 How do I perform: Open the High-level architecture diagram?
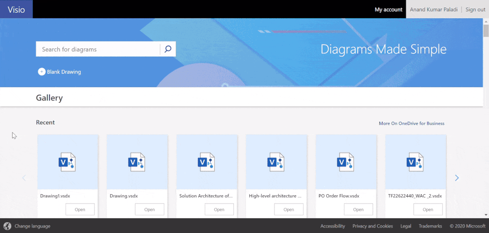pyautogui.click(x=289, y=210)
